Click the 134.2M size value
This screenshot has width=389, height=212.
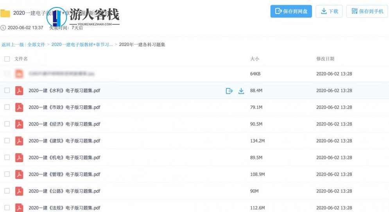click(258, 141)
